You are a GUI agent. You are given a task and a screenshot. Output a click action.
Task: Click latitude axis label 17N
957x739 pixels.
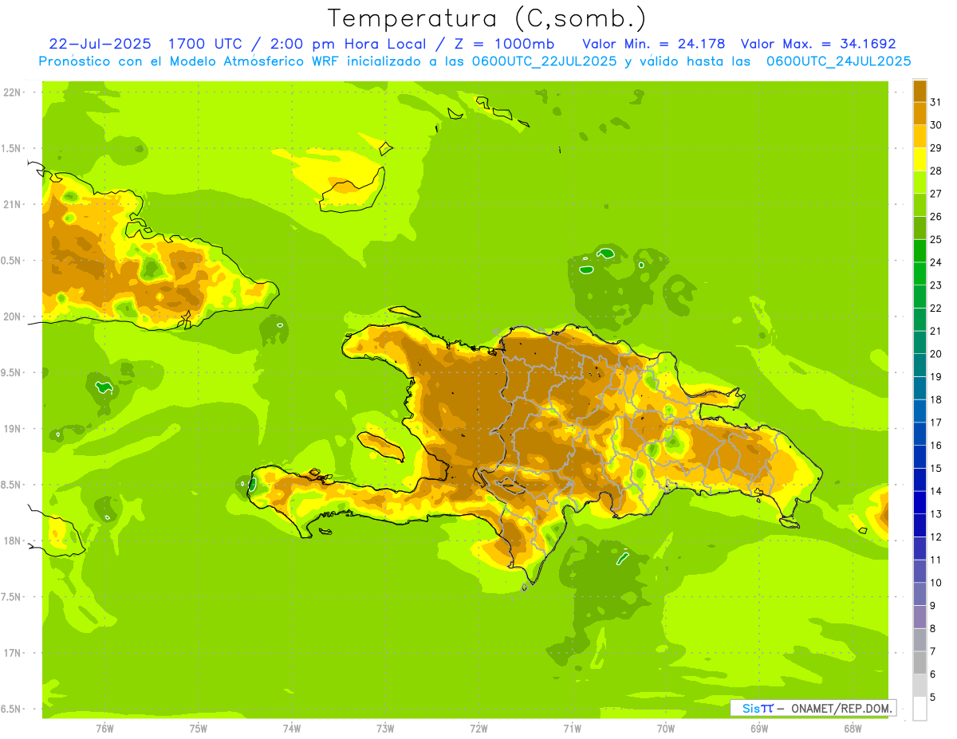point(13,653)
